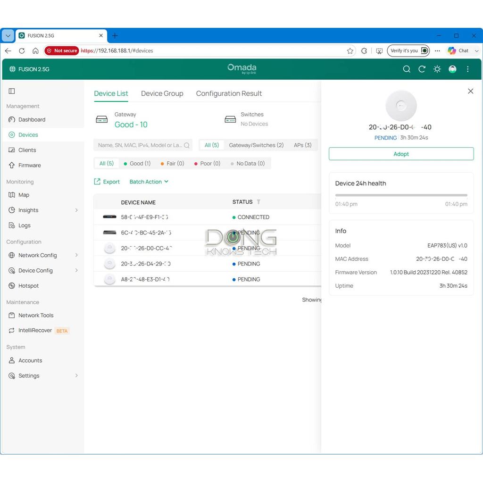Viewport: 483px width, 483px height.
Task: Open the IntelliRecover BETA page
Action: (39, 330)
